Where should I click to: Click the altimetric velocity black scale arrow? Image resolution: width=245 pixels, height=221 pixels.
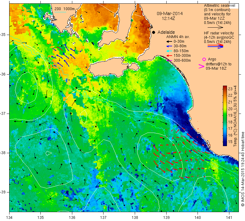(215, 27)
